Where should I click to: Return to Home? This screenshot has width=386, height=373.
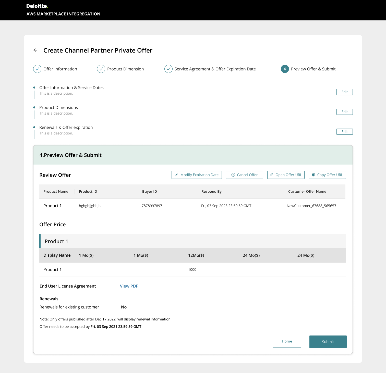coord(287,341)
